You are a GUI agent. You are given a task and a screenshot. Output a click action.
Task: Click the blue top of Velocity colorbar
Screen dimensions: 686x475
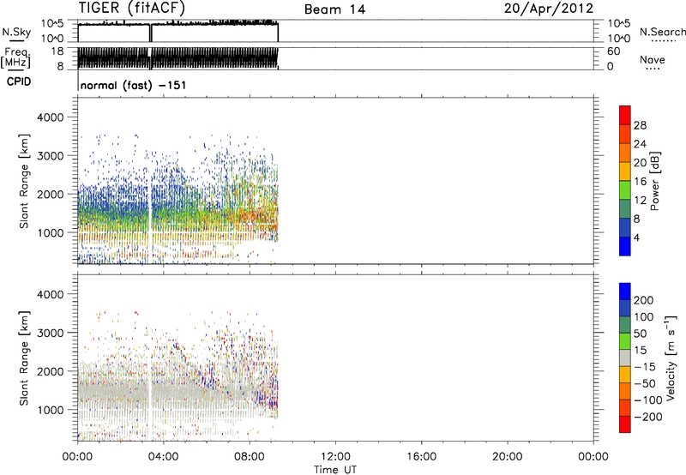625,292
